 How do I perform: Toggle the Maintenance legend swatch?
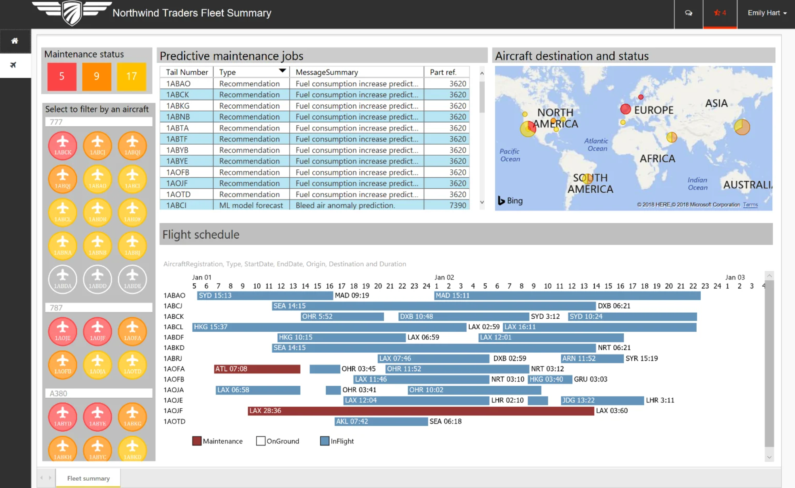coord(197,441)
